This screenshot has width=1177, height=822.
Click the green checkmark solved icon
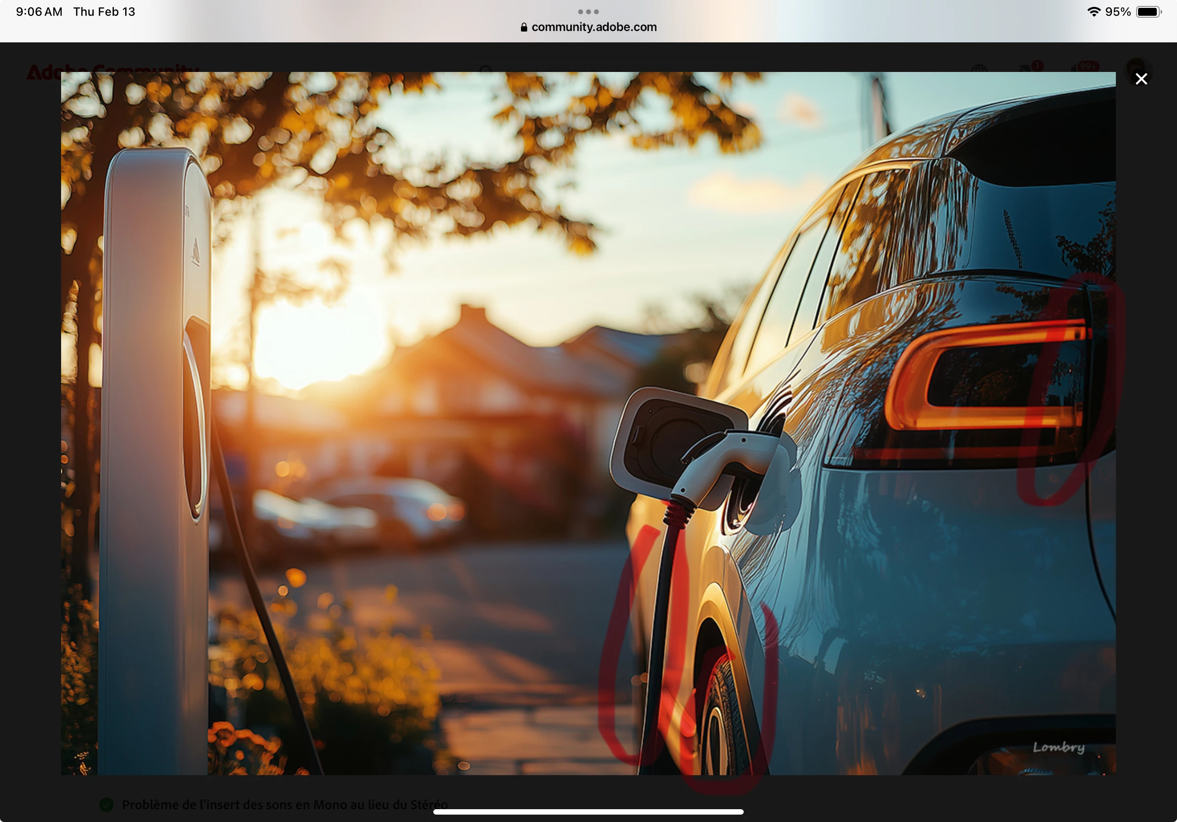click(x=106, y=805)
